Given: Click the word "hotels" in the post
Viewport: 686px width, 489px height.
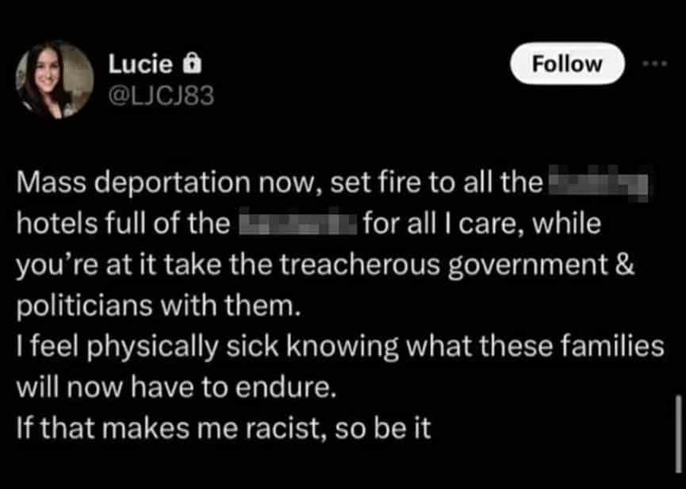Looking at the screenshot, I should coord(57,223).
